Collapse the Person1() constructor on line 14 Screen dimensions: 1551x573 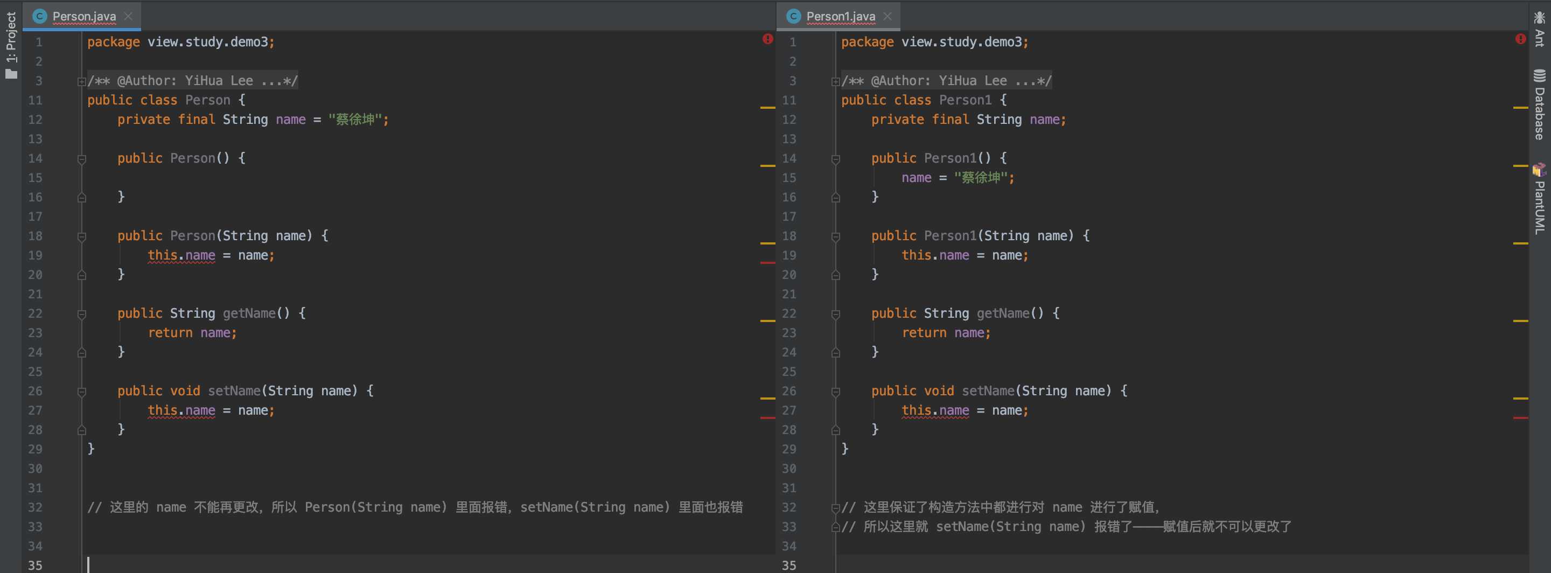836,159
